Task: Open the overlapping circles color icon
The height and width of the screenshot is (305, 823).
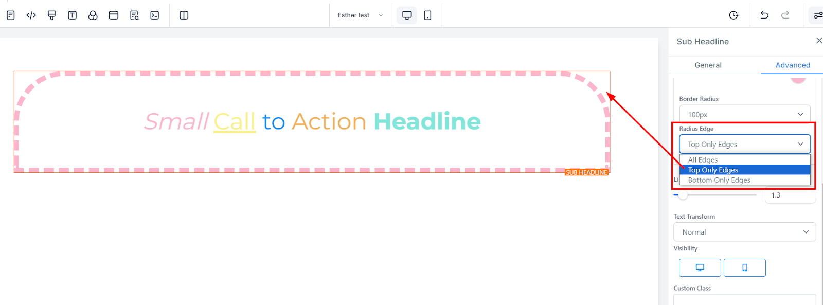Action: (x=93, y=15)
